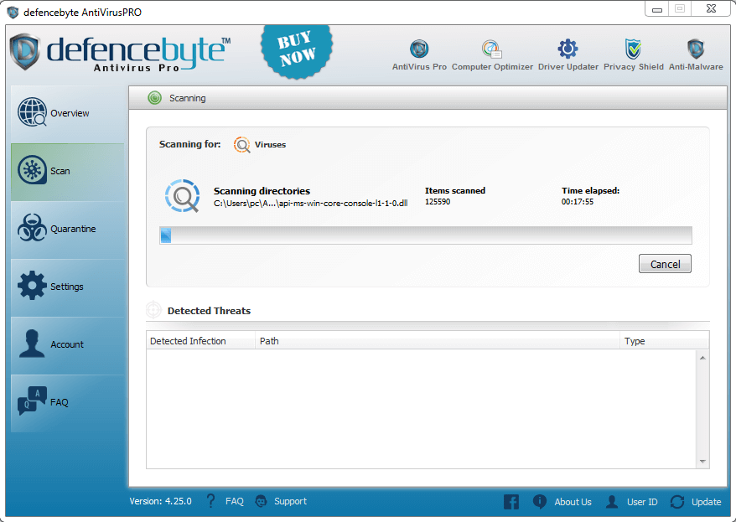Click the Viruses magnifier icon
The height and width of the screenshot is (522, 736).
(242, 144)
